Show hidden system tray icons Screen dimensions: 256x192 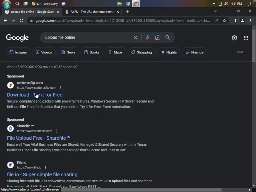click(x=214, y=3)
